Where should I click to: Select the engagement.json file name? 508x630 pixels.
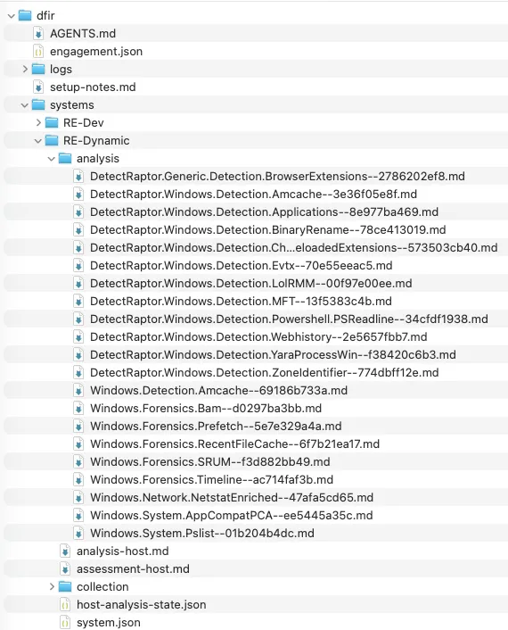pos(96,52)
